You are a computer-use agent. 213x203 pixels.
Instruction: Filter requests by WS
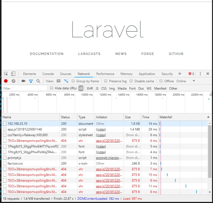(x=149, y=89)
